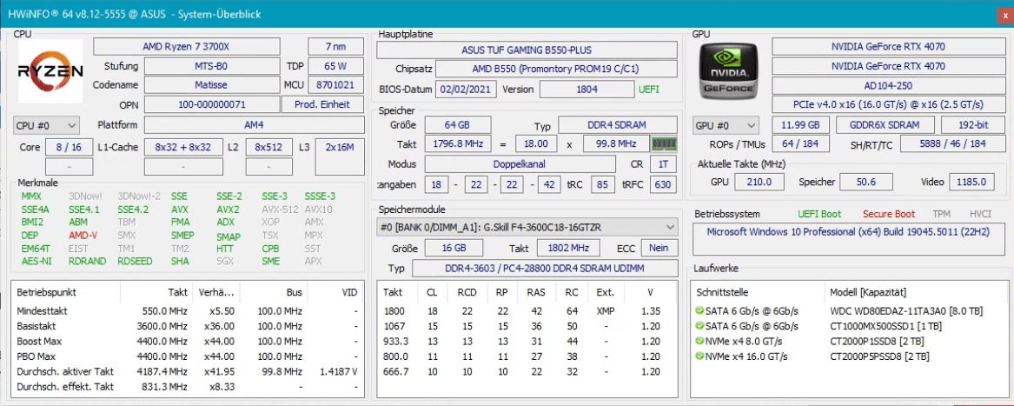The width and height of the screenshot is (1014, 406).
Task: Click the Video clock 1185.0 value
Action: (972, 182)
